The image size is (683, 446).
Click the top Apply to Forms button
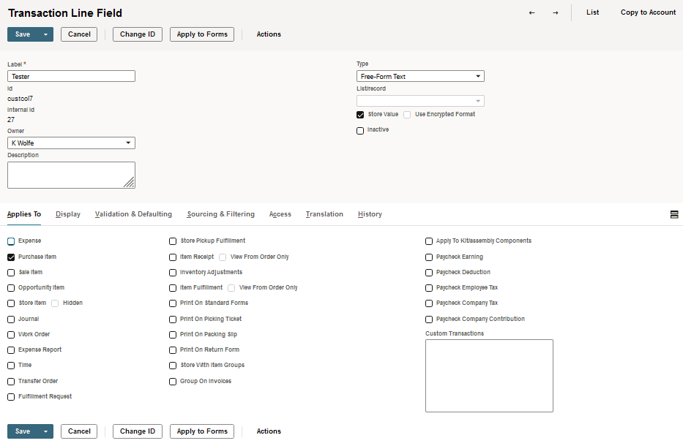click(x=202, y=34)
